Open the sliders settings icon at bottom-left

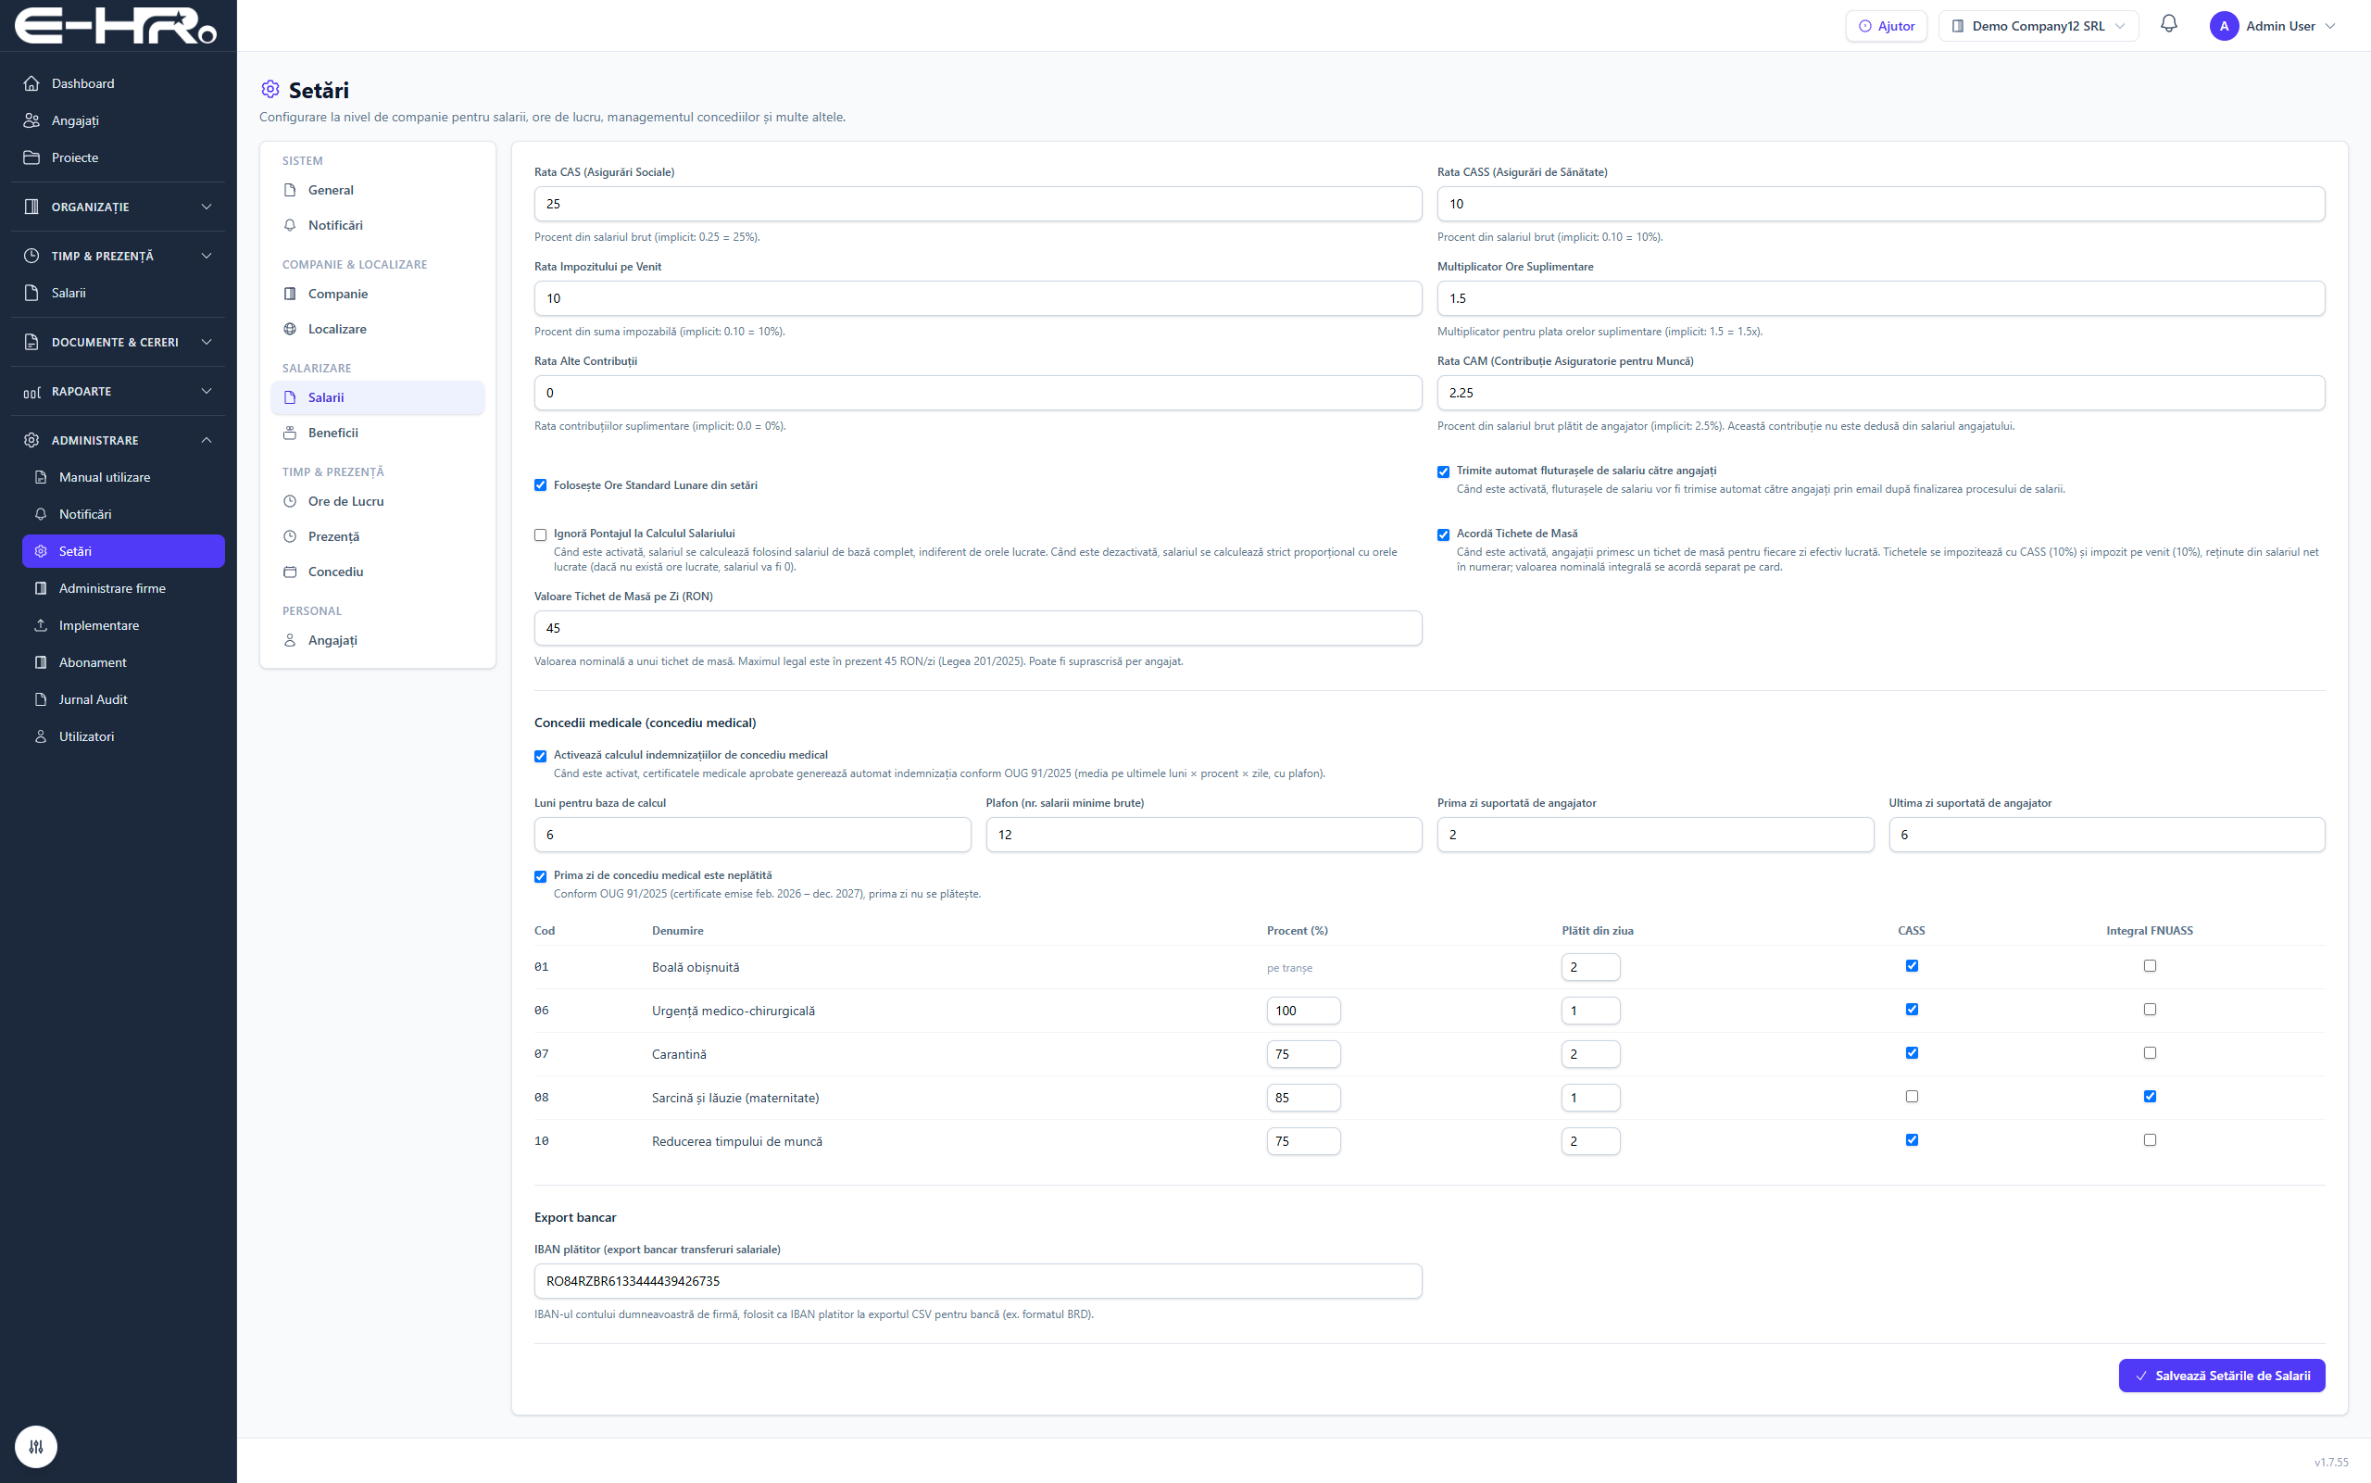pyautogui.click(x=36, y=1446)
